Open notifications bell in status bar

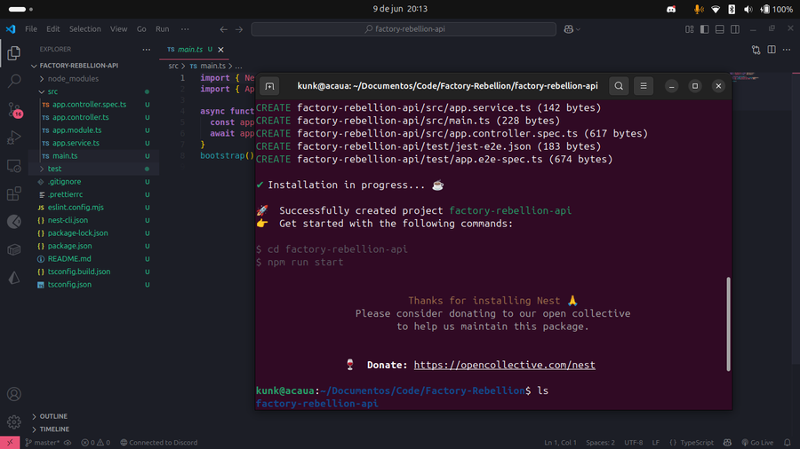pos(788,443)
